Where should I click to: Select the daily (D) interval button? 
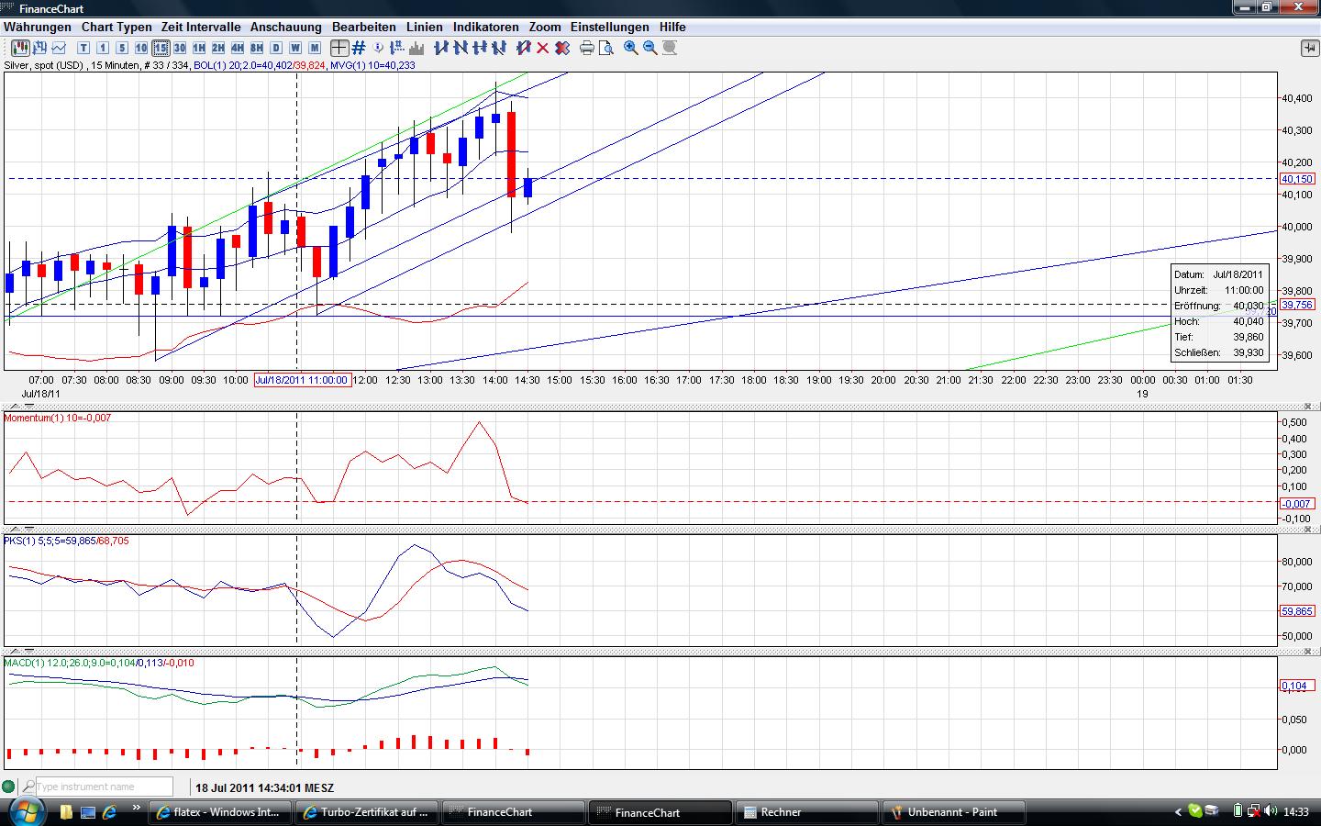(276, 48)
